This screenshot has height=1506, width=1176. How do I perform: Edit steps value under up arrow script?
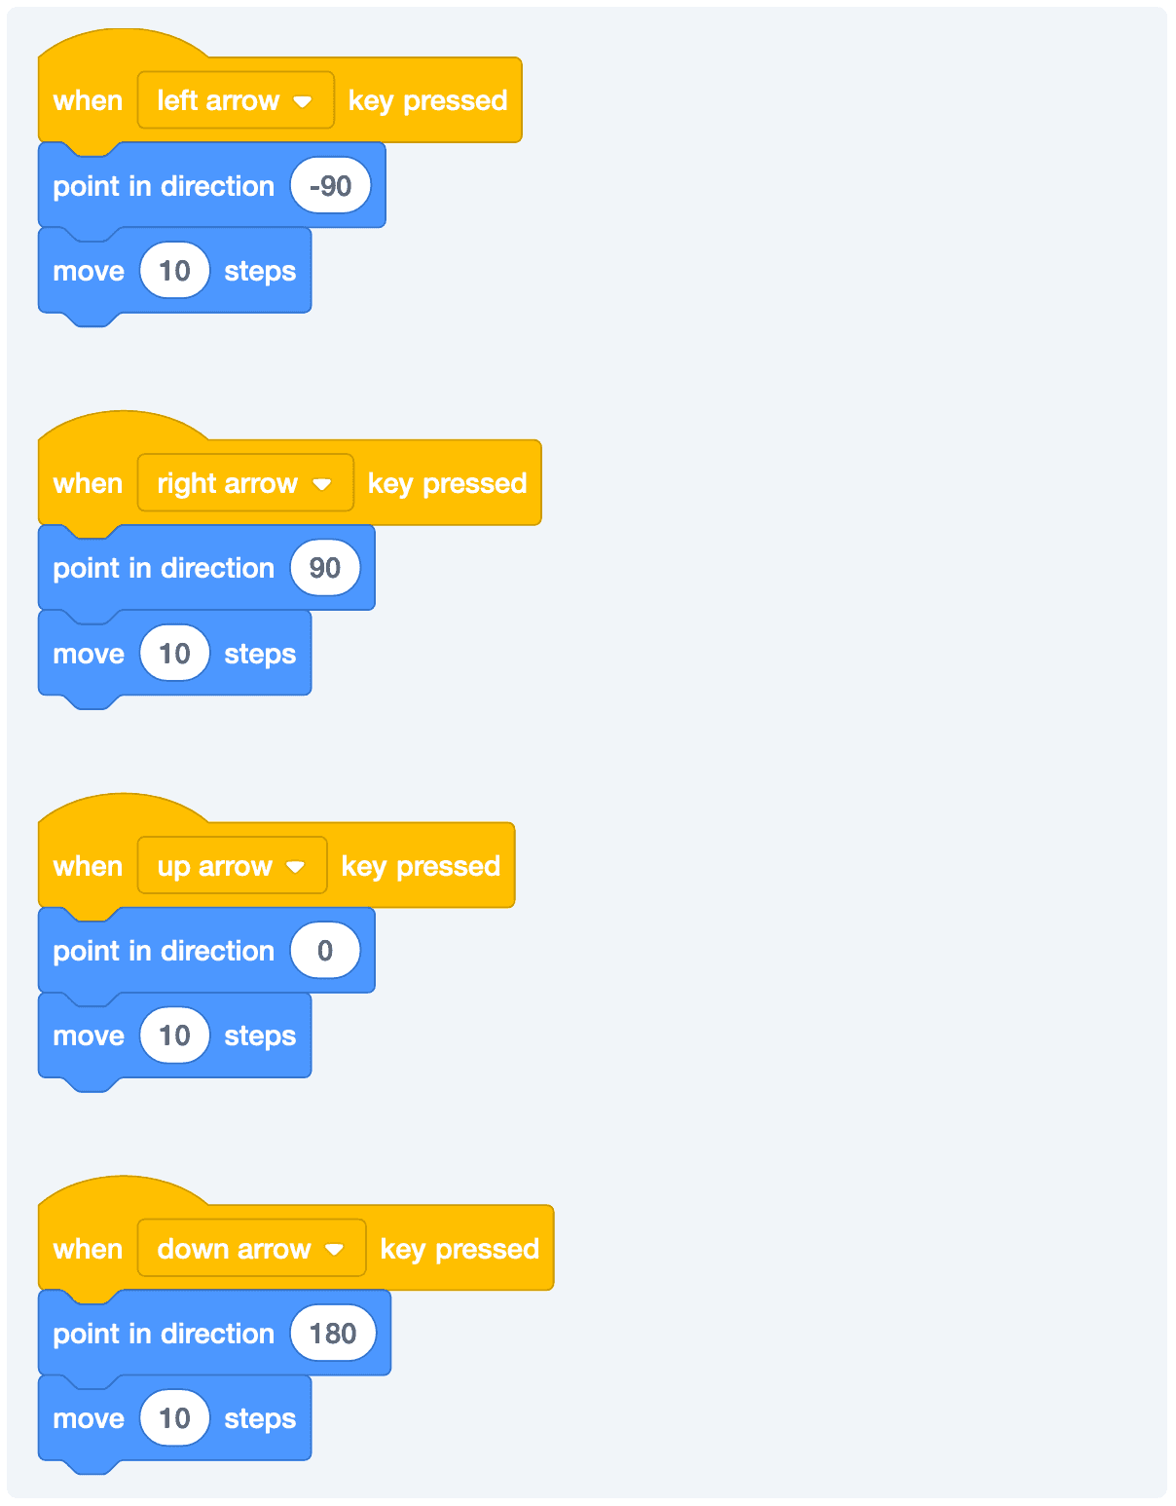(174, 1035)
